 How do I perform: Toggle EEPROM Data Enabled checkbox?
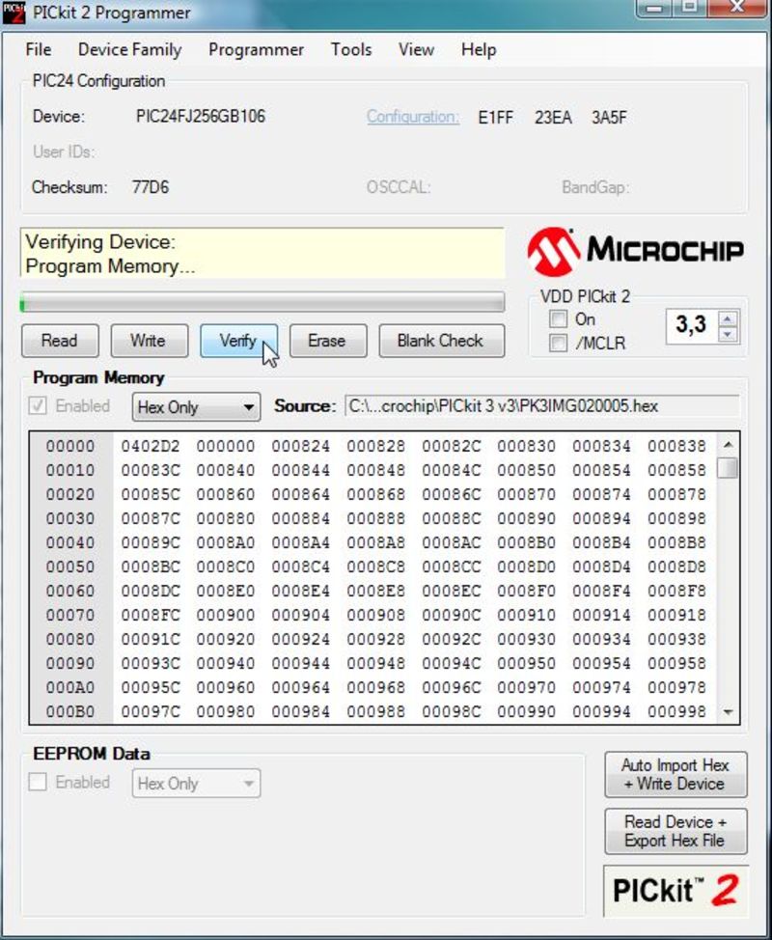(38, 783)
